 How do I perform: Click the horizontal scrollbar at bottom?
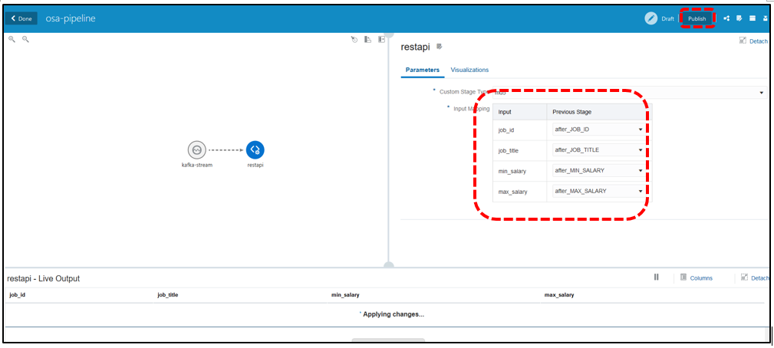(x=388, y=340)
